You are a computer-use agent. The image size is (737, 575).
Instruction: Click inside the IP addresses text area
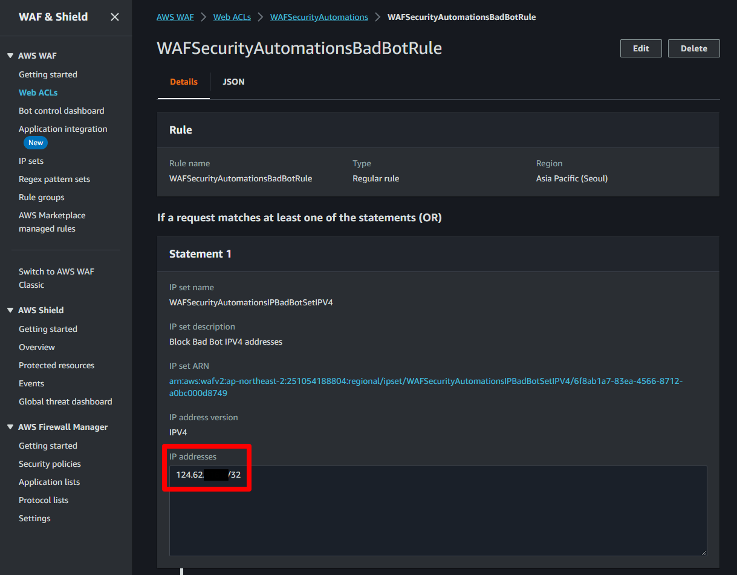tap(438, 510)
